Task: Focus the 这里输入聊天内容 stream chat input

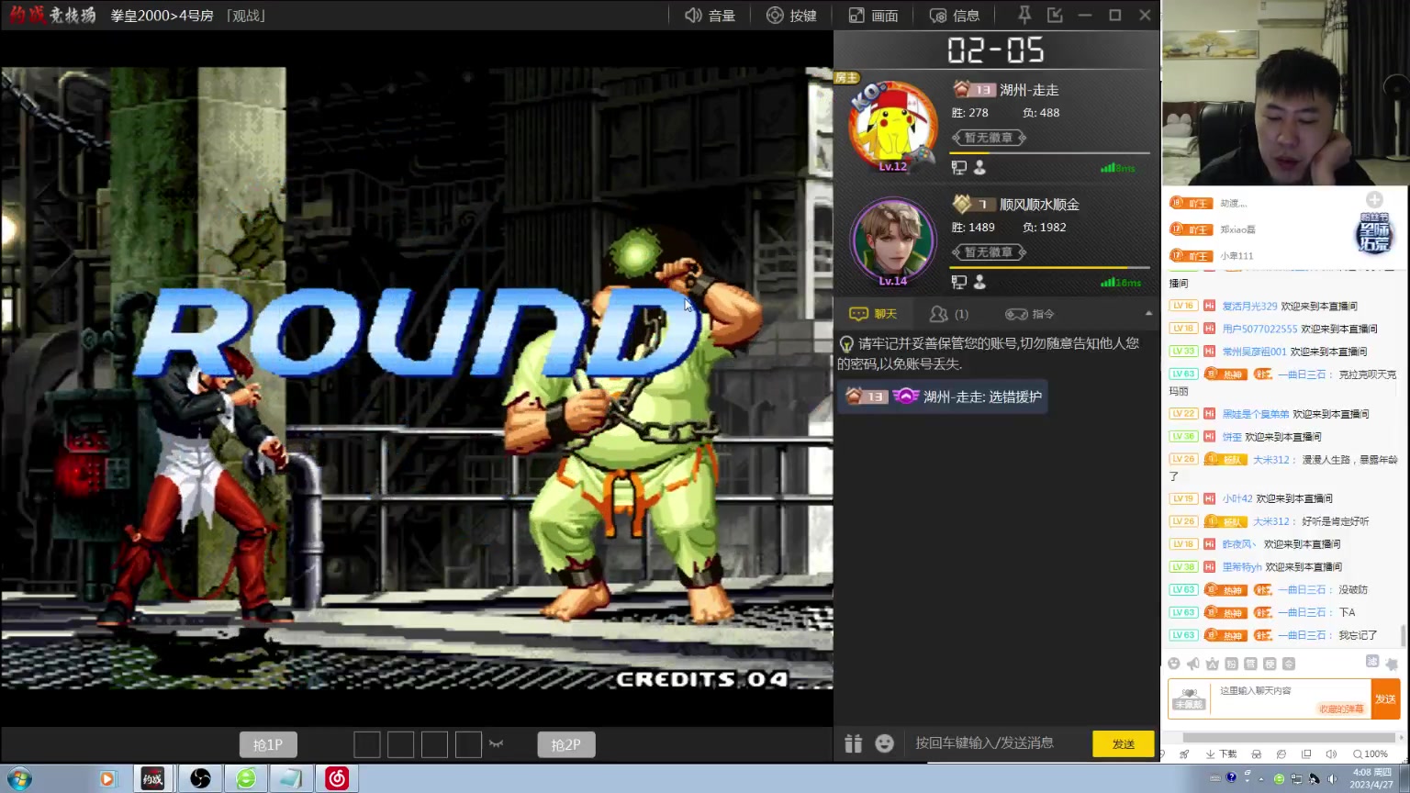Action: pos(1290,698)
